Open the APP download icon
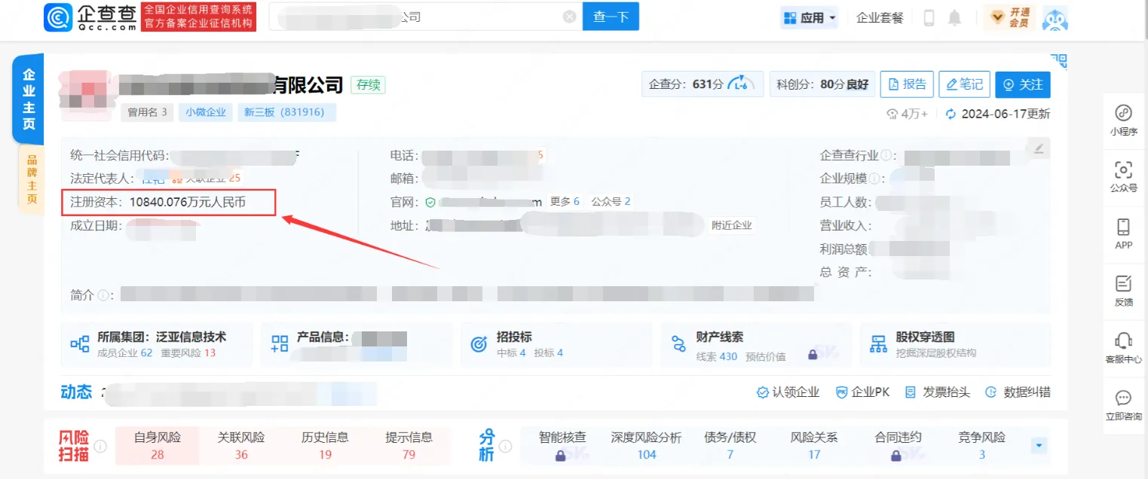Viewport: 1148px width, 479px height. pyautogui.click(x=1123, y=228)
